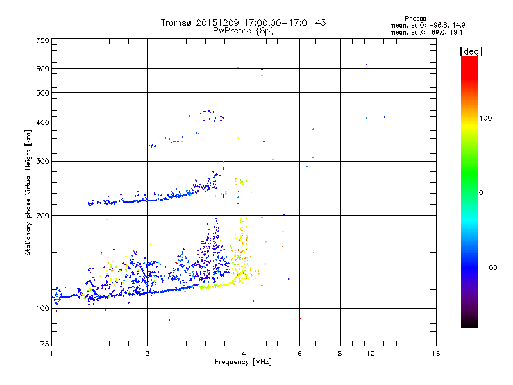Click the x-axis label '6'
Viewport: 513px width, 385px height.
click(299, 354)
